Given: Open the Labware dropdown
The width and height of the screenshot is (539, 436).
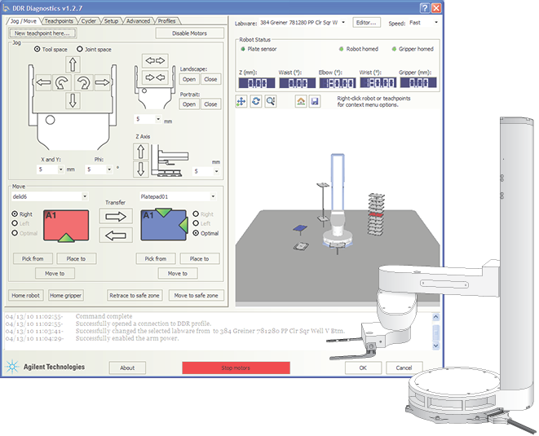Looking at the screenshot, I should point(343,23).
